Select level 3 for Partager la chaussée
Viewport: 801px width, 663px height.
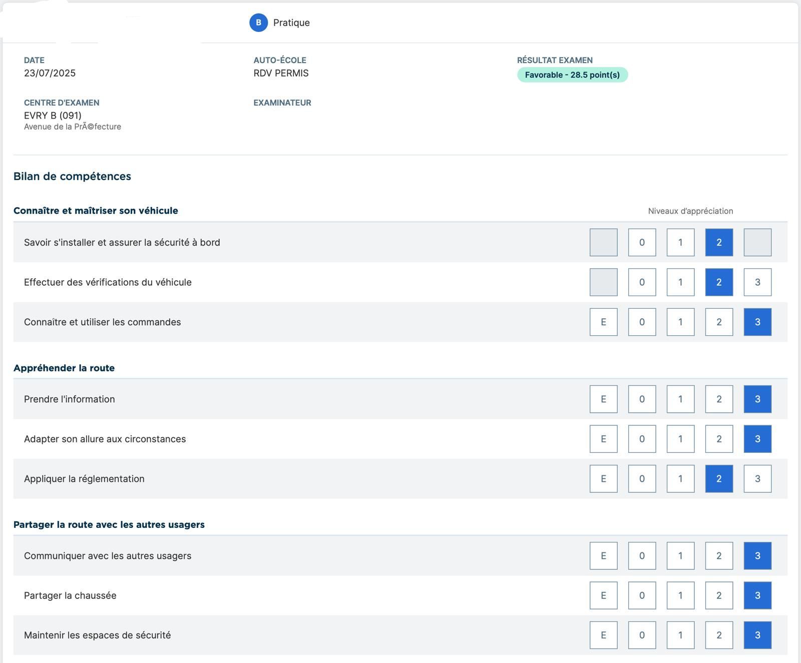(757, 595)
